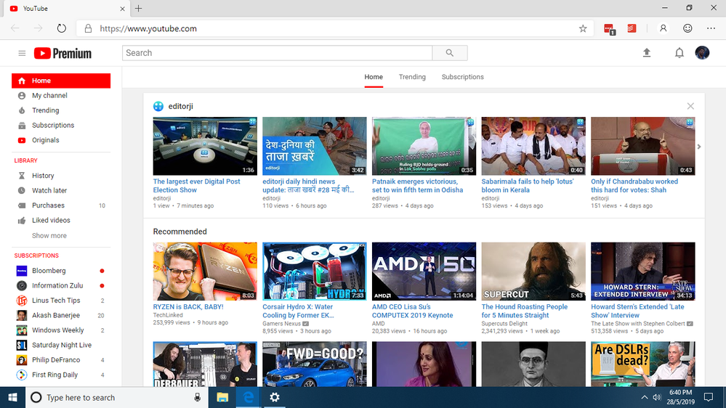This screenshot has height=408, width=726.
Task: Open Windows Start menu
Action: coord(12,397)
